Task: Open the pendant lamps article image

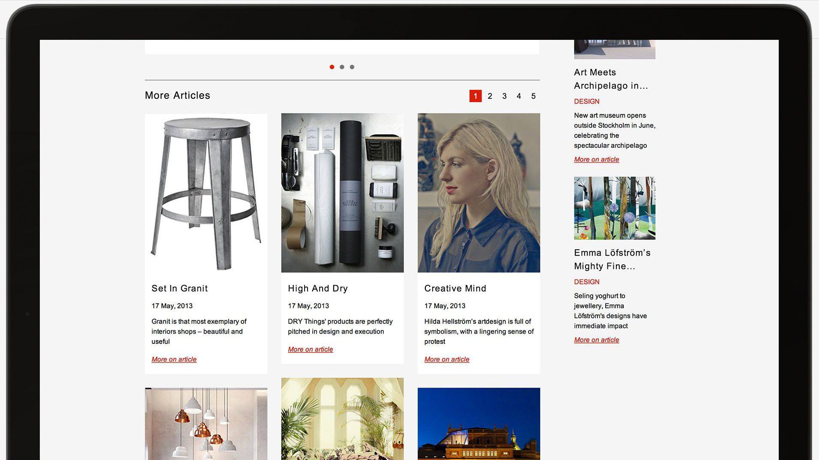Action: pyautogui.click(x=206, y=424)
